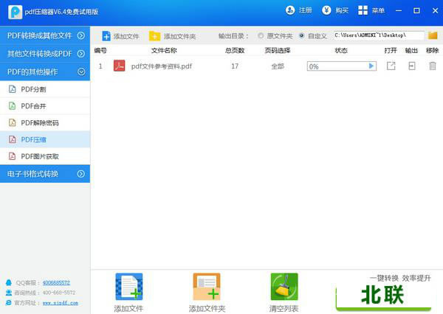
Task: Click the hotline number 400-668-5572
Action: click(x=59, y=293)
